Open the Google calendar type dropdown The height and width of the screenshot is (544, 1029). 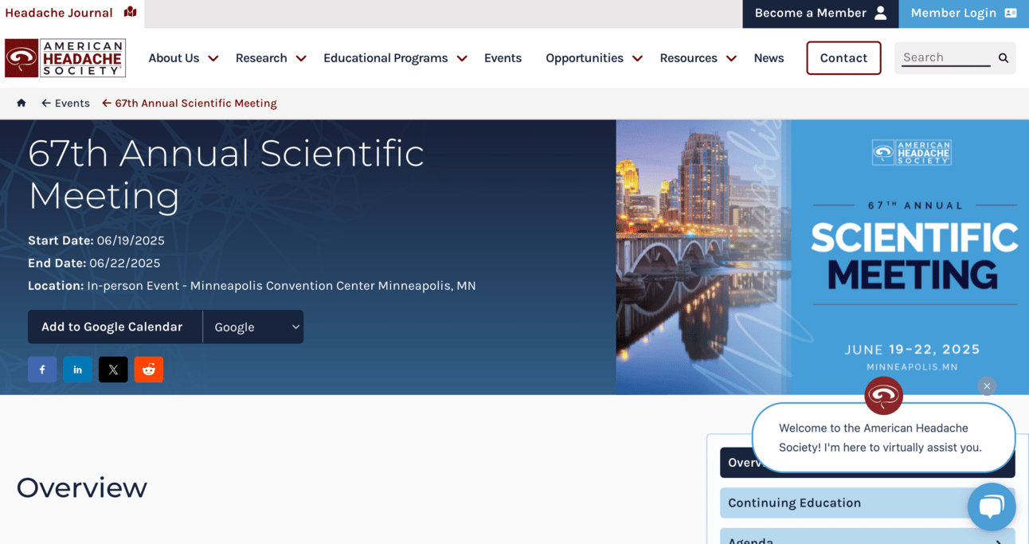(x=253, y=327)
